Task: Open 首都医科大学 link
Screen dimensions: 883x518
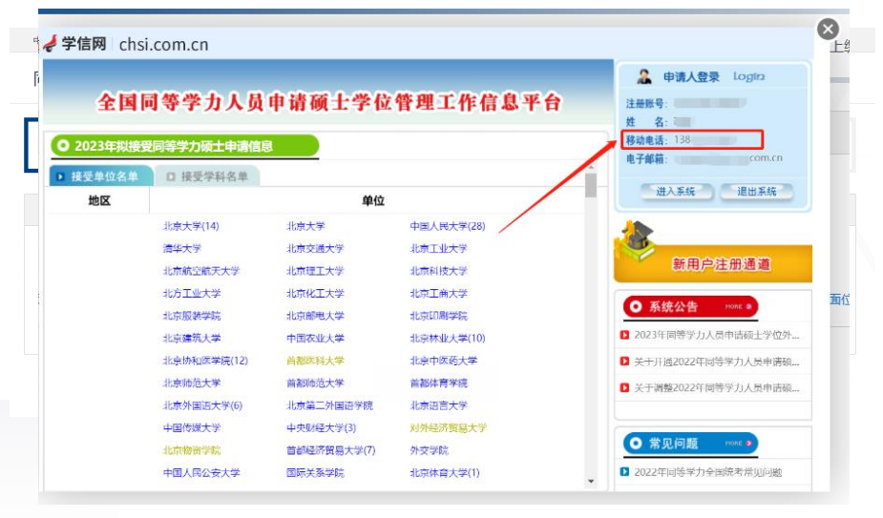Action: pos(315,361)
